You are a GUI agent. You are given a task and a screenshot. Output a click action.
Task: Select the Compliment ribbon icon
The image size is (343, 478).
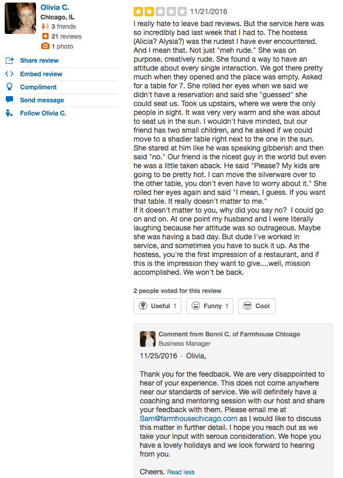(9, 87)
